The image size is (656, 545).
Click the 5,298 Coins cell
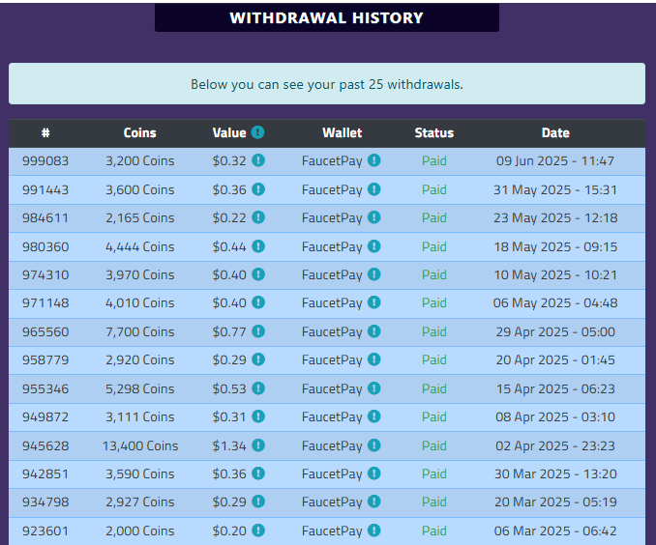pyautogui.click(x=139, y=388)
